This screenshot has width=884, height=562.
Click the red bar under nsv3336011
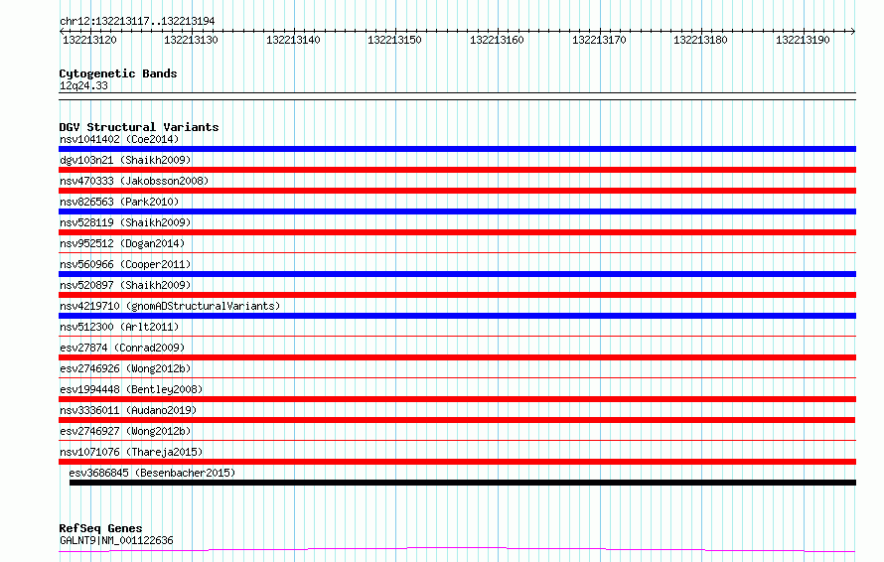coord(457,420)
